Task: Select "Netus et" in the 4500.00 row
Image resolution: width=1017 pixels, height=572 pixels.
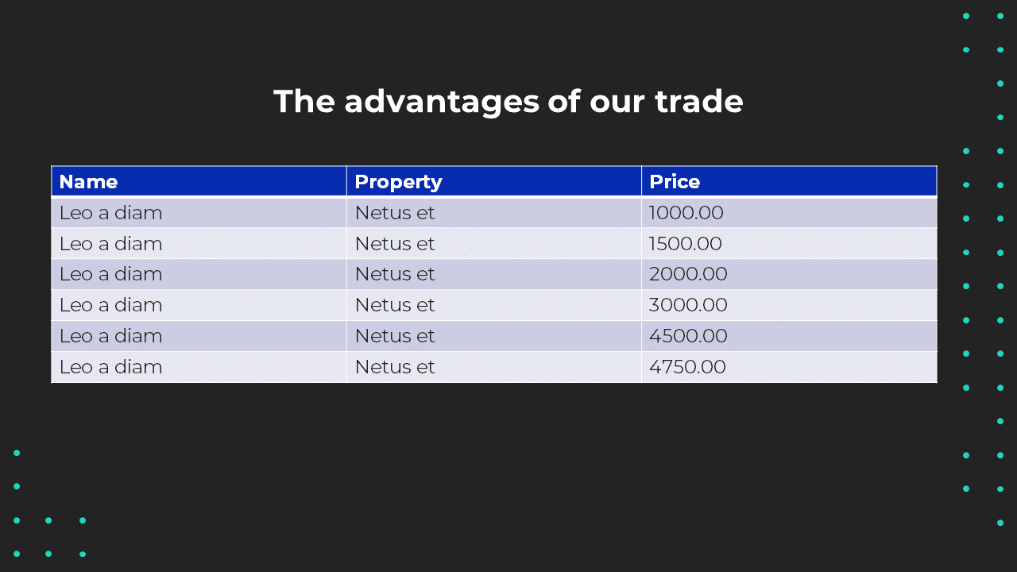Action: click(395, 336)
